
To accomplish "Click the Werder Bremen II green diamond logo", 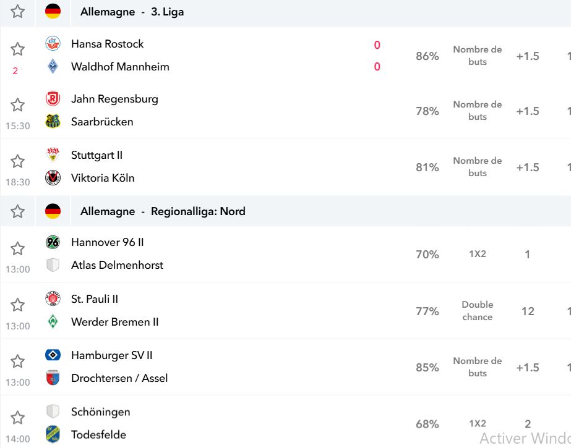I will (x=53, y=321).
